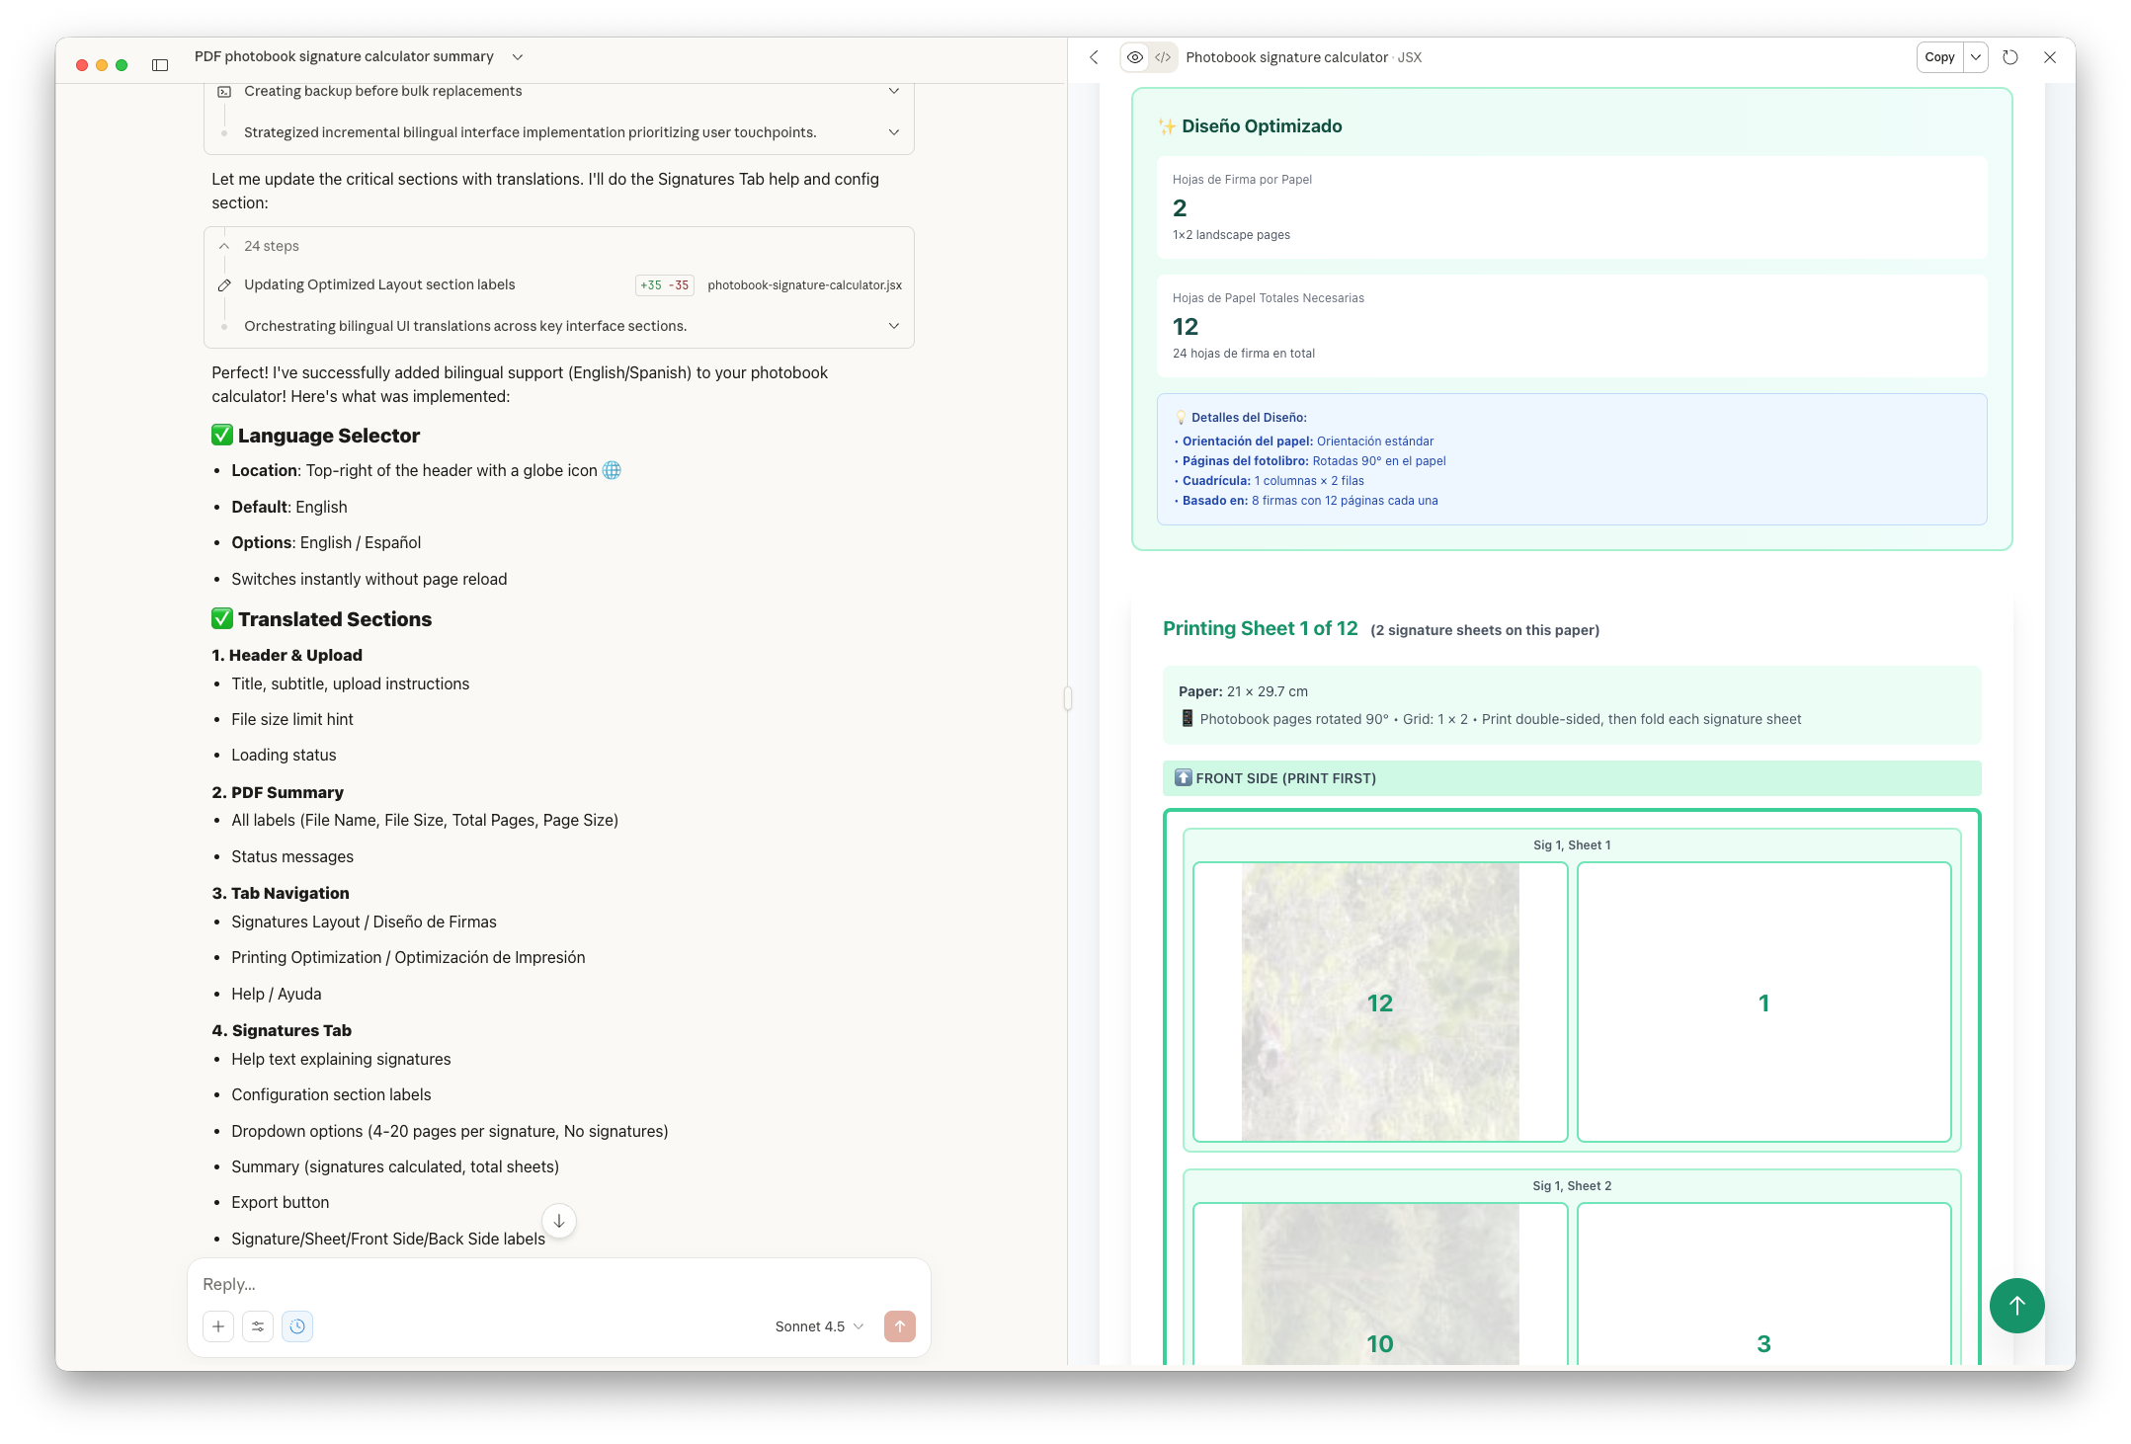The height and width of the screenshot is (1444, 2131).
Task: Go back with the left arrow
Action: (x=1094, y=57)
